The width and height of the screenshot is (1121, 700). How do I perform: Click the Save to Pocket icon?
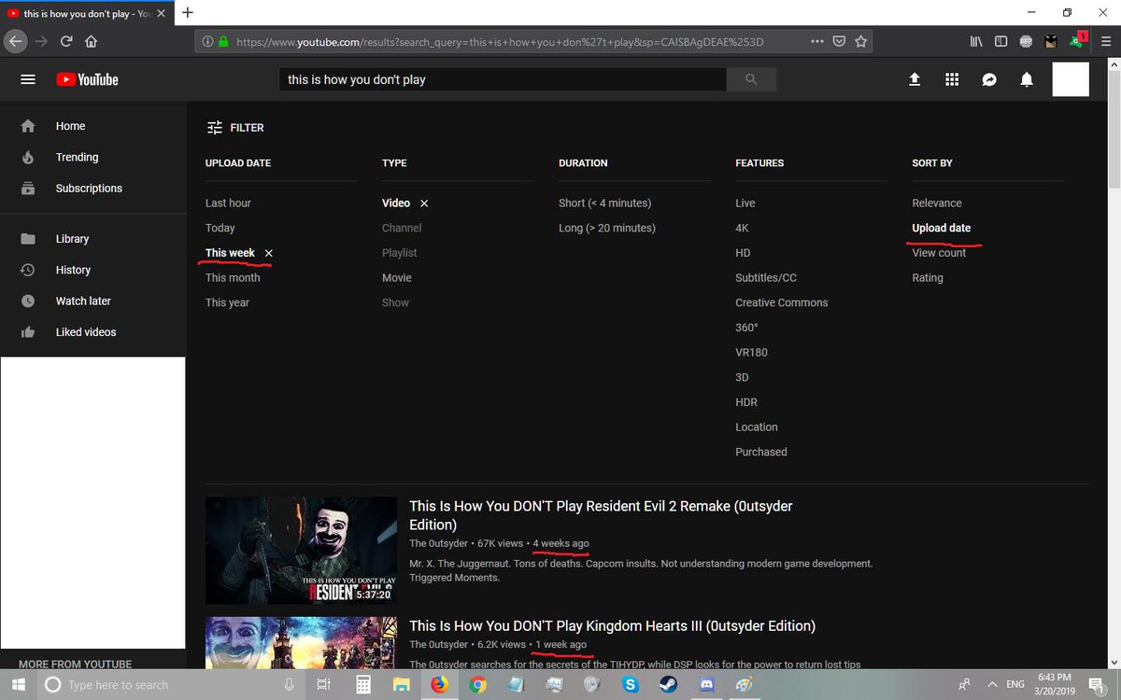coord(839,41)
